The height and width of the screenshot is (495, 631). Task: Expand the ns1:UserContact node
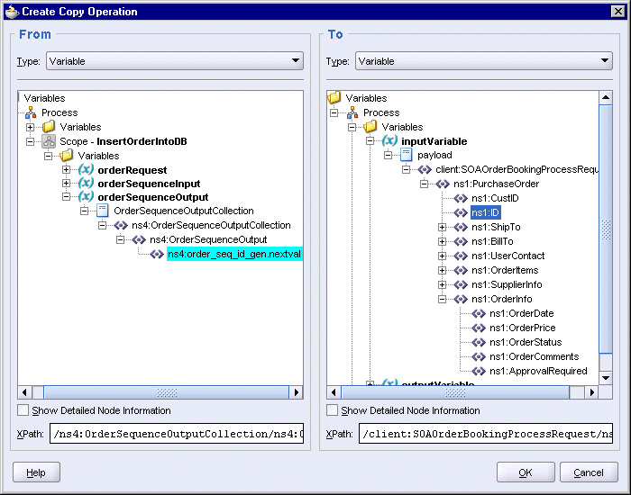pyautogui.click(x=443, y=256)
